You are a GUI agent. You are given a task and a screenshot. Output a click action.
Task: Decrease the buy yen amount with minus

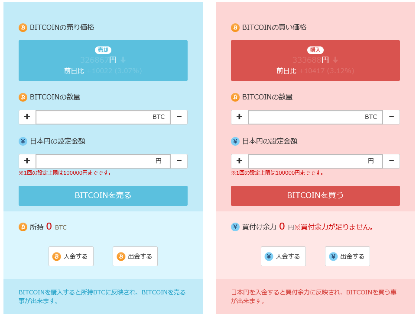[391, 161]
